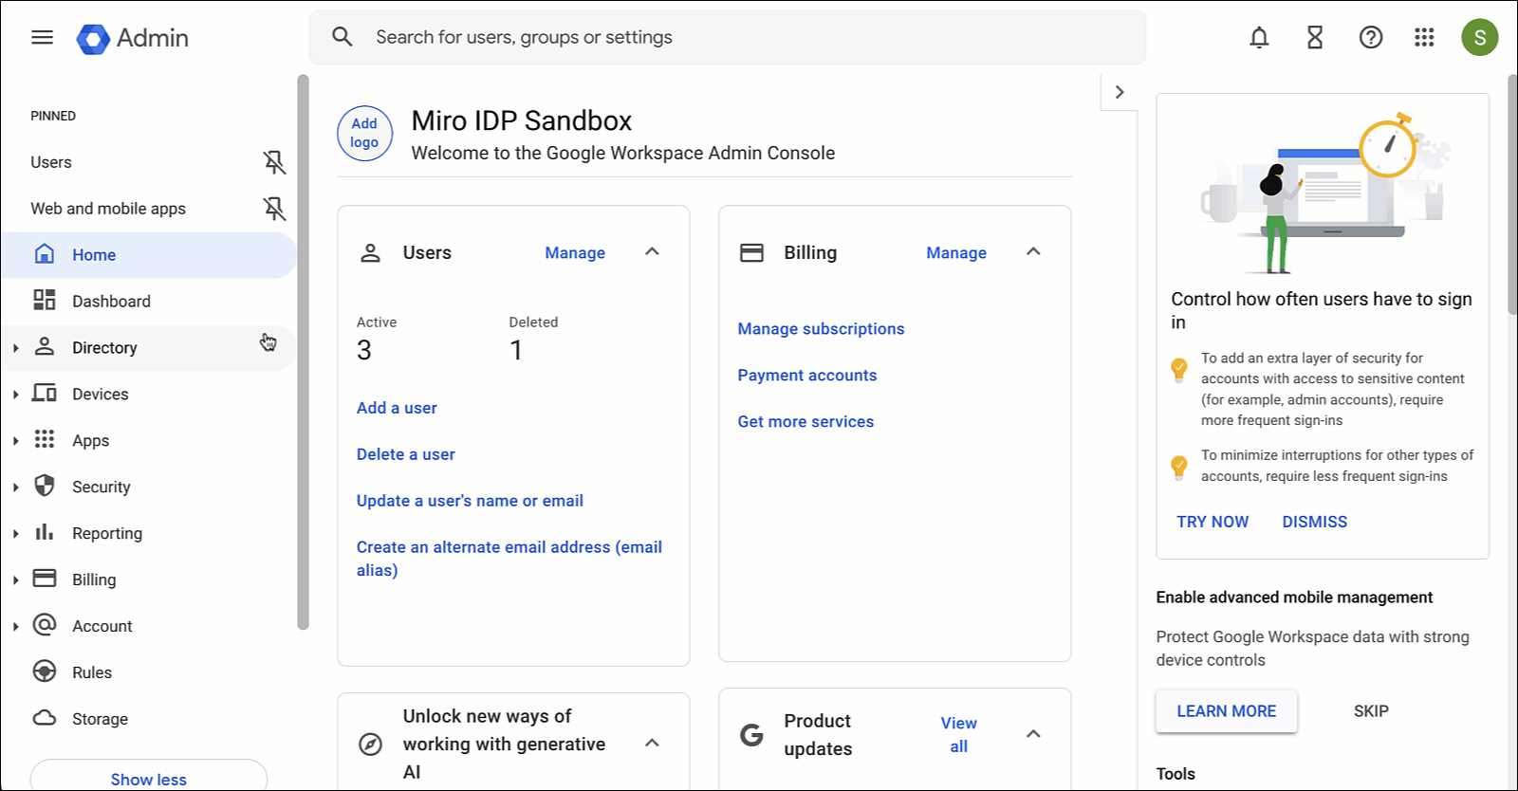Viewport: 1518px width, 791px height.
Task: Expand the Security tree arrow
Action: (x=16, y=487)
